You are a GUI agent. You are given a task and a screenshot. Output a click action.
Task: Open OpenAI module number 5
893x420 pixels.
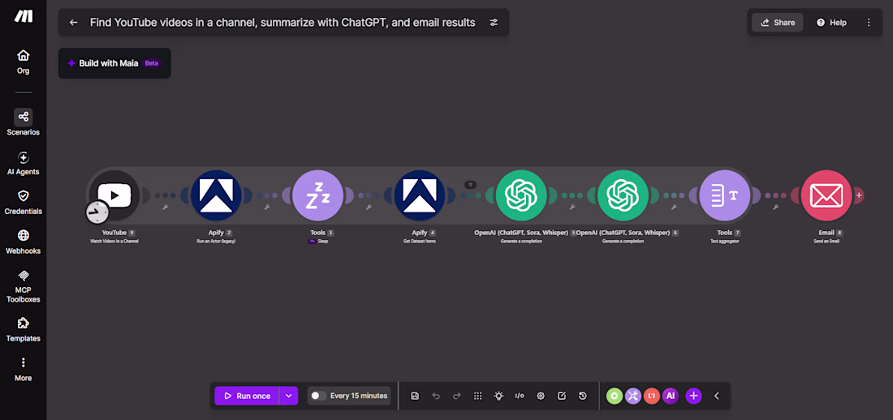click(x=521, y=195)
